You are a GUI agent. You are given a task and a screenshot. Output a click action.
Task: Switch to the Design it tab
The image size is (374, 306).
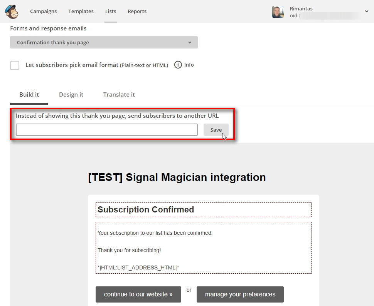pos(71,95)
